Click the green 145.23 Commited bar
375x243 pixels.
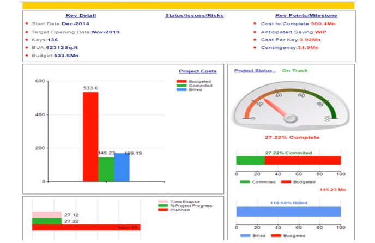pyautogui.click(x=106, y=169)
